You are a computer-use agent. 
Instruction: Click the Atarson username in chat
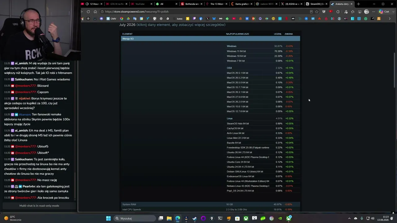(25, 114)
